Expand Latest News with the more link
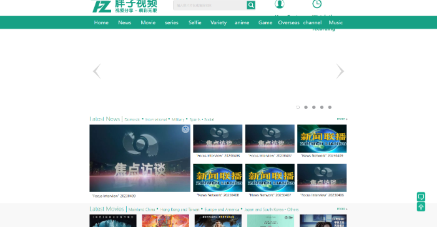This screenshot has width=437, height=227. pyautogui.click(x=342, y=118)
